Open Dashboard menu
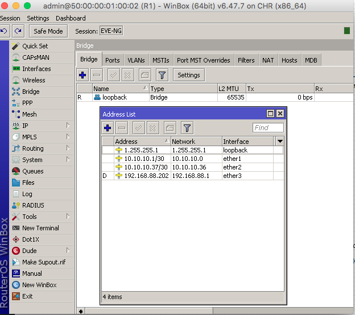Image resolution: width=355 pixels, height=315 pixels. click(x=71, y=18)
